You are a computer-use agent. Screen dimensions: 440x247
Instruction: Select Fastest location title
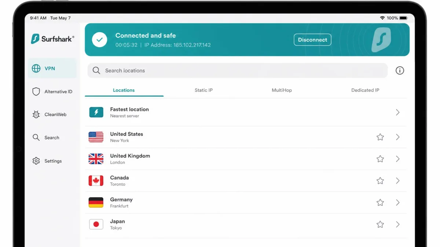pos(129,109)
